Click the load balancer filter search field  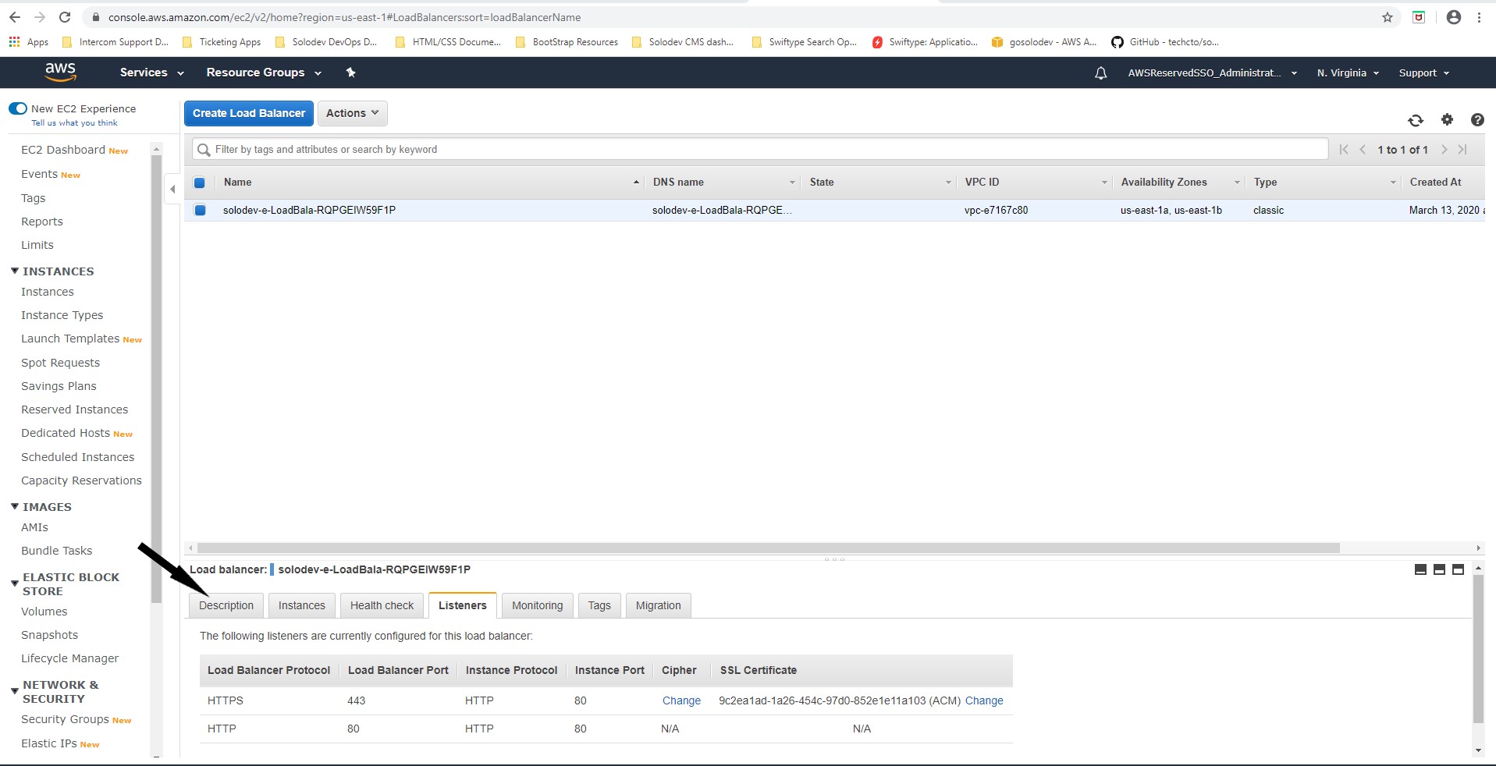[x=760, y=149]
